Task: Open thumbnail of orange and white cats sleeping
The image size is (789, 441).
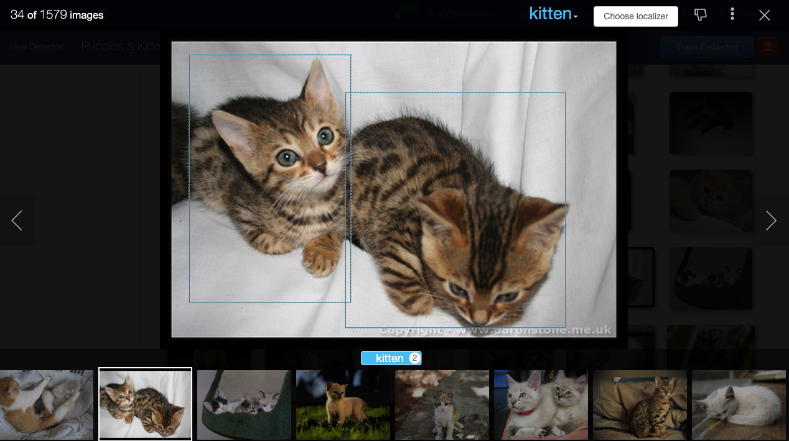Action: (46, 405)
